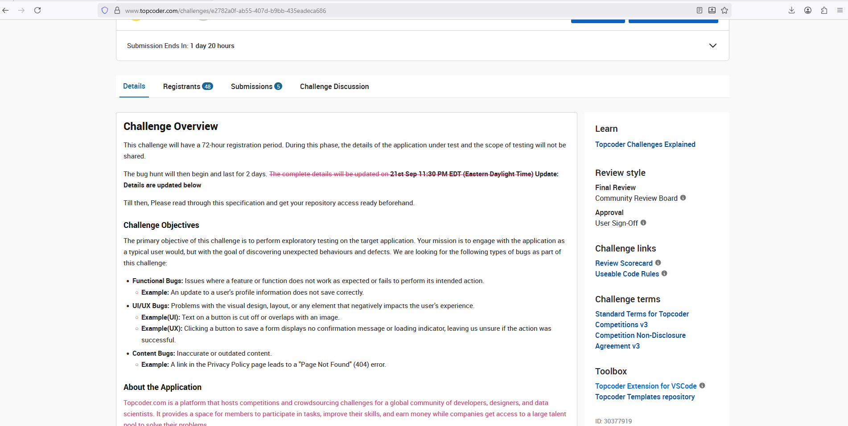Open the browser extensions icon
The height and width of the screenshot is (426, 848).
[x=824, y=10]
